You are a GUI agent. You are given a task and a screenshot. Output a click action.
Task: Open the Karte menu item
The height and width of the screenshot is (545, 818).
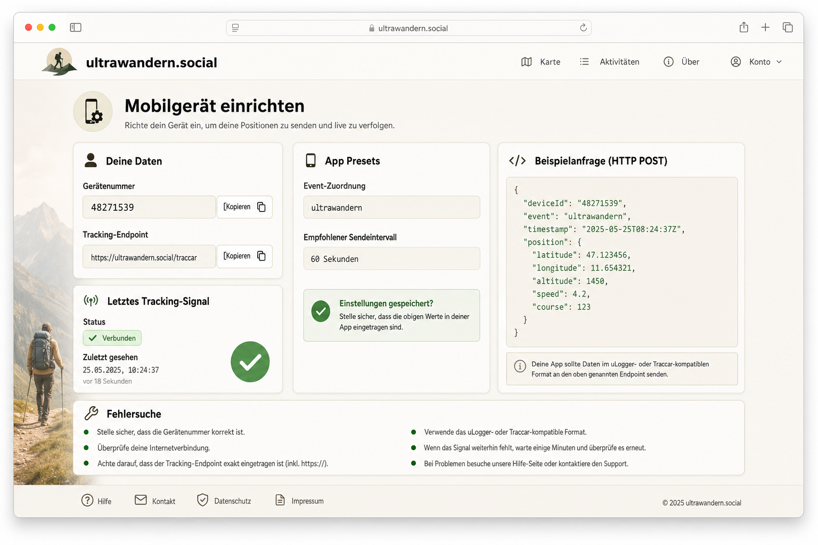[x=550, y=62]
